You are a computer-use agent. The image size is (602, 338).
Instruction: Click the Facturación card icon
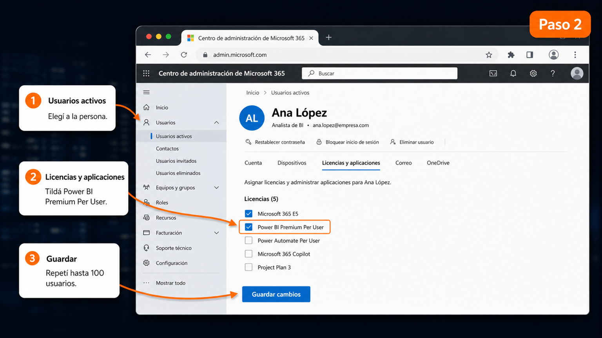[147, 233]
